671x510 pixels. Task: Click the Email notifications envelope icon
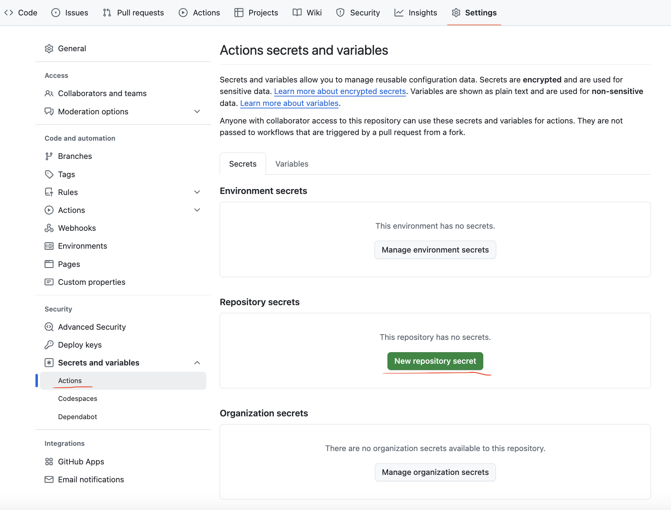pos(49,480)
